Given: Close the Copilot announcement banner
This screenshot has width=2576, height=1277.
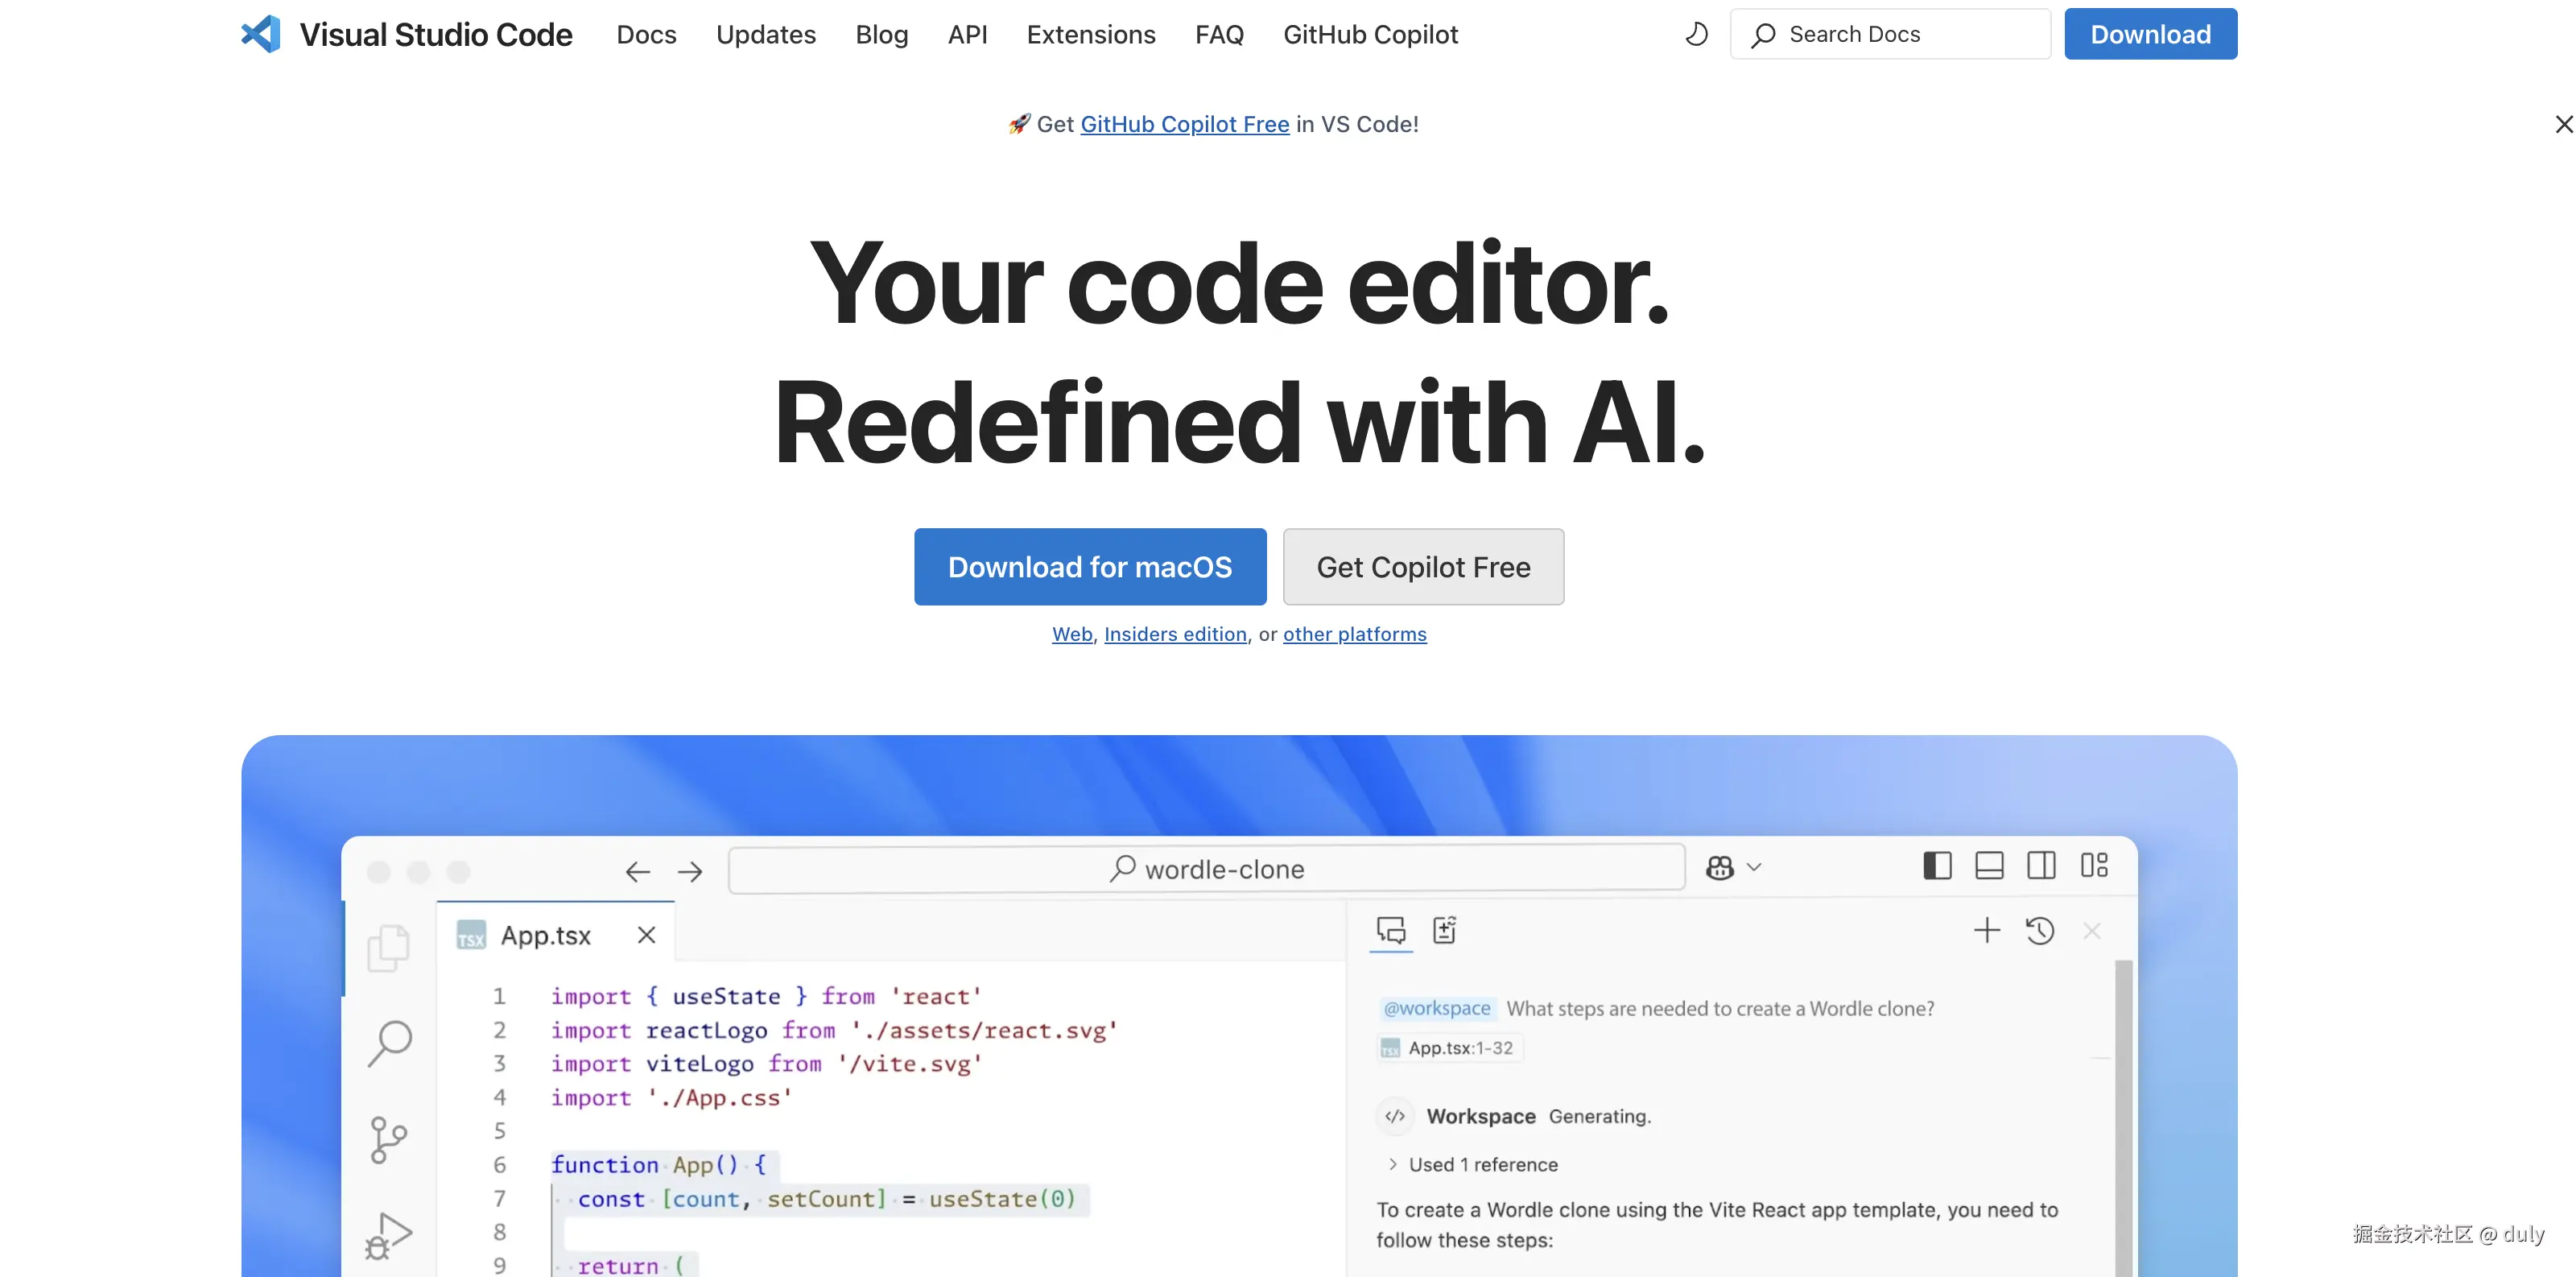Looking at the screenshot, I should click(x=2563, y=124).
